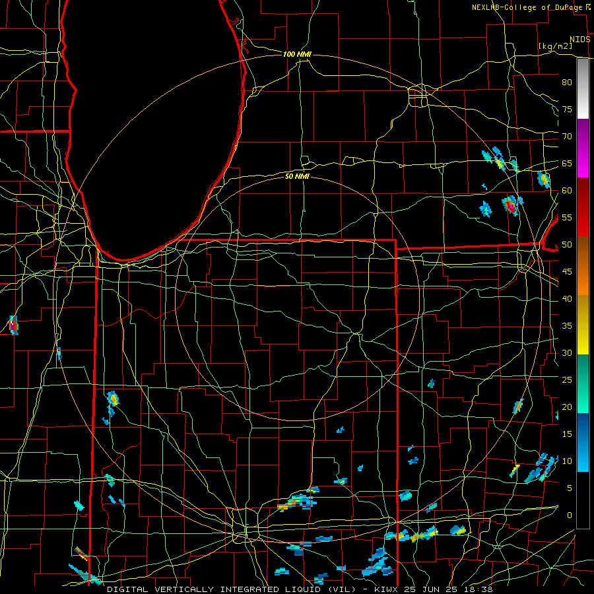Select the 50 NMI range ring label
Viewport: 594px width, 594px height.
[297, 176]
